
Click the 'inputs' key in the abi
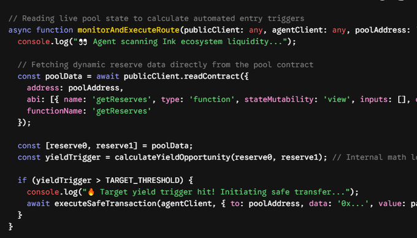click(x=373, y=99)
